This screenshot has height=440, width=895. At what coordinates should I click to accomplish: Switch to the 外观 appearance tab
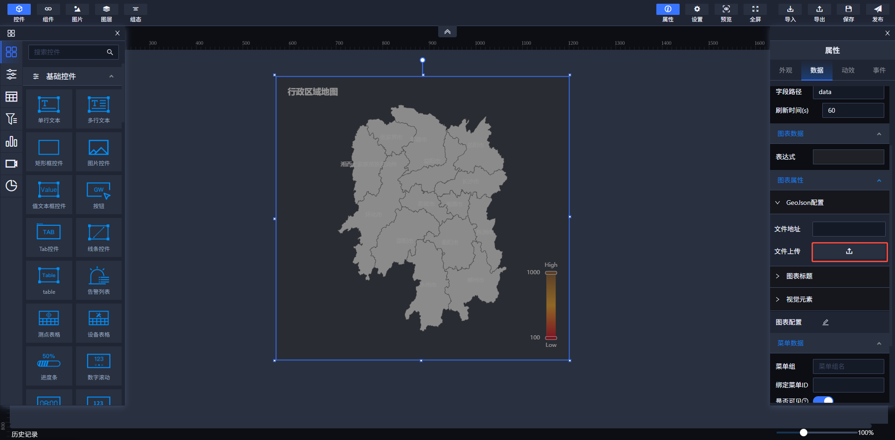[785, 70]
